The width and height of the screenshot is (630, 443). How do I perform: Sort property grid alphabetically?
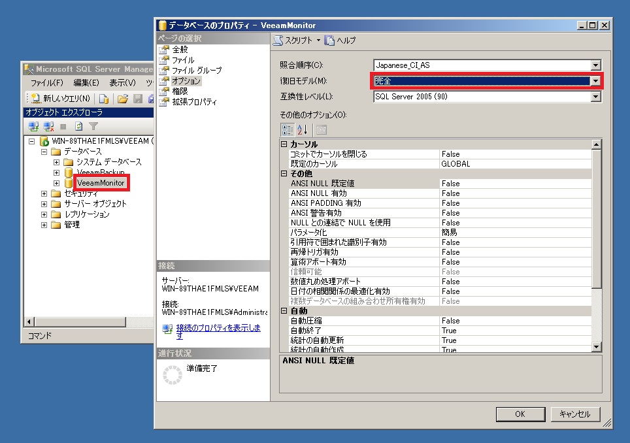(302, 130)
